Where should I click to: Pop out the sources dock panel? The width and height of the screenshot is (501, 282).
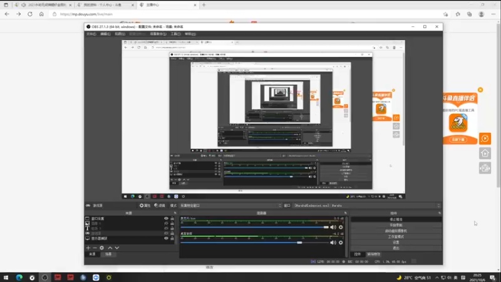click(x=175, y=213)
